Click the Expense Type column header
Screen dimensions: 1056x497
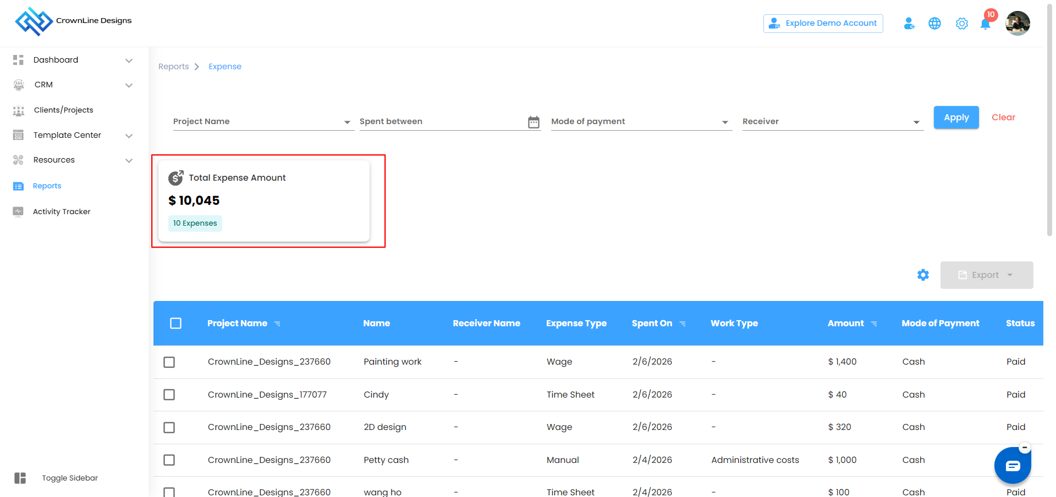pos(576,323)
